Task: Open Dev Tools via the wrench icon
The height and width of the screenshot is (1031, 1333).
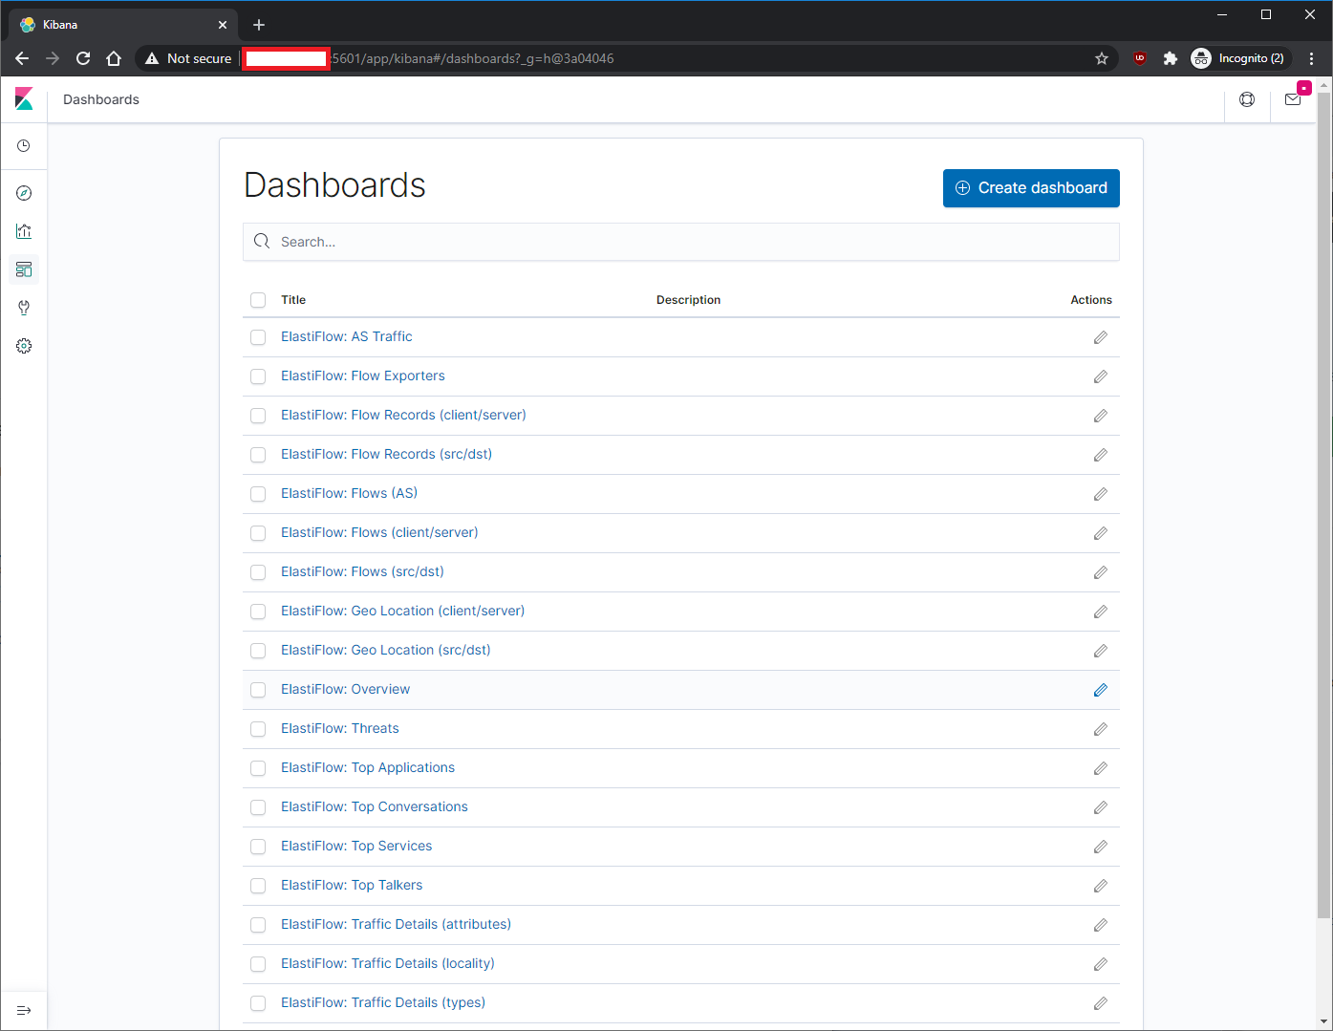Action: [x=24, y=307]
